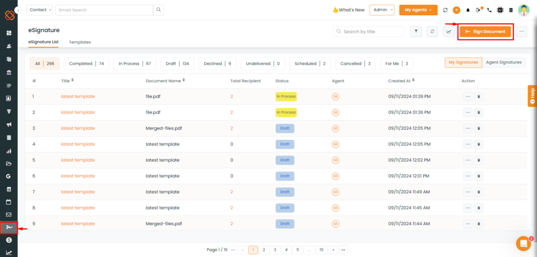Filter list by Declined status
Viewport: 537px width, 257px height.
tap(218, 63)
